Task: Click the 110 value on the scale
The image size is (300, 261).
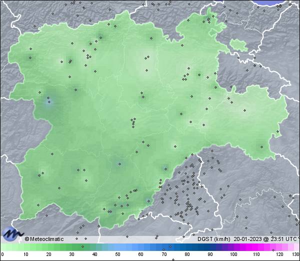Action: point(256,254)
